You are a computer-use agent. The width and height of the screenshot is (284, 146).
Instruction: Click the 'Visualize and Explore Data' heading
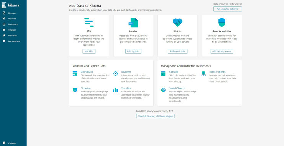click(x=89, y=66)
